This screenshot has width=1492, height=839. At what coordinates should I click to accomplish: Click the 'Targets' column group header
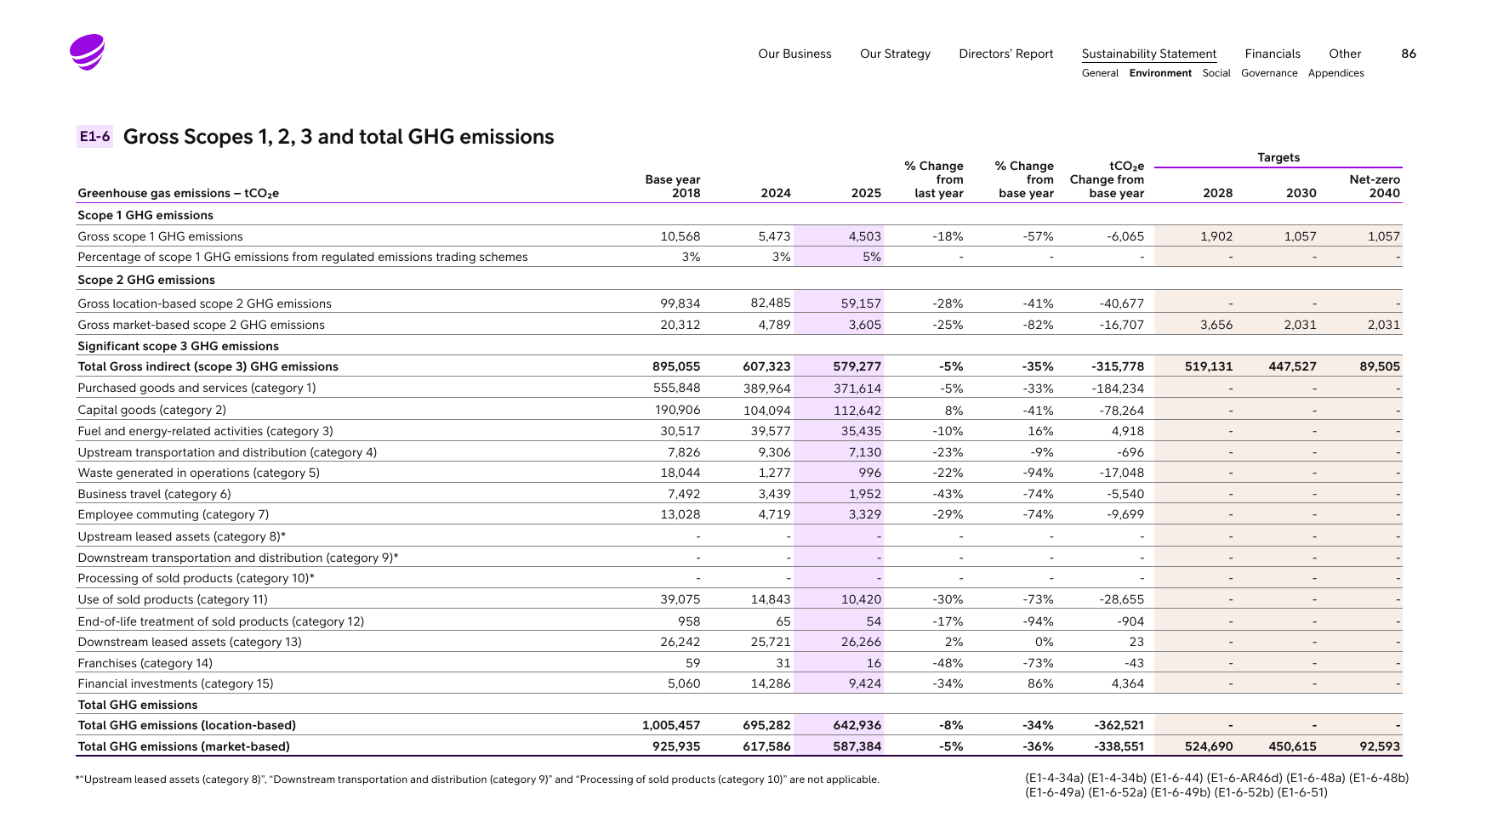tap(1278, 157)
